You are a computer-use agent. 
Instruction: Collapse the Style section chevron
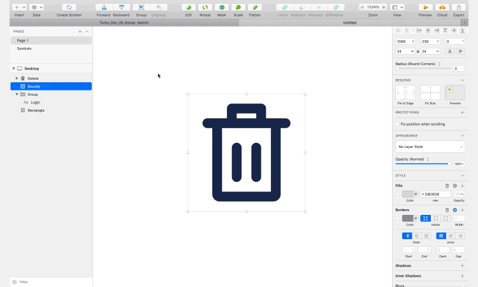463,175
